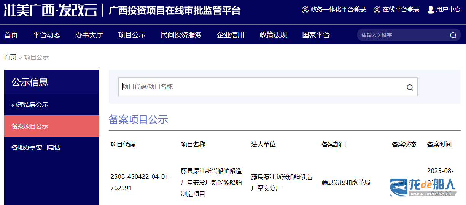The width and height of the screenshot is (466, 205).
Task: Open 用户中心 link
Action: [x=448, y=10]
